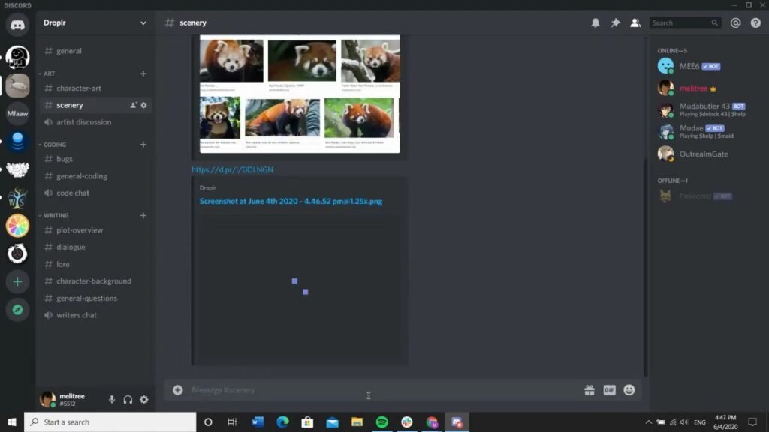This screenshot has height=432, width=769.
Task: Switch to the character-art channel
Action: [x=95, y=88]
